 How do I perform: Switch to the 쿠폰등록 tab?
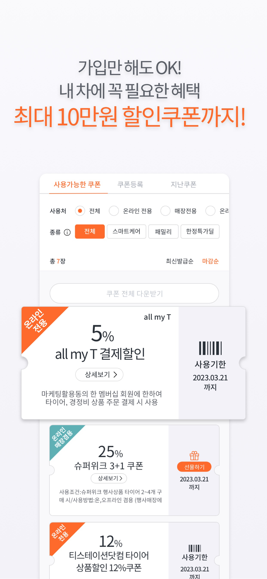coord(130,184)
